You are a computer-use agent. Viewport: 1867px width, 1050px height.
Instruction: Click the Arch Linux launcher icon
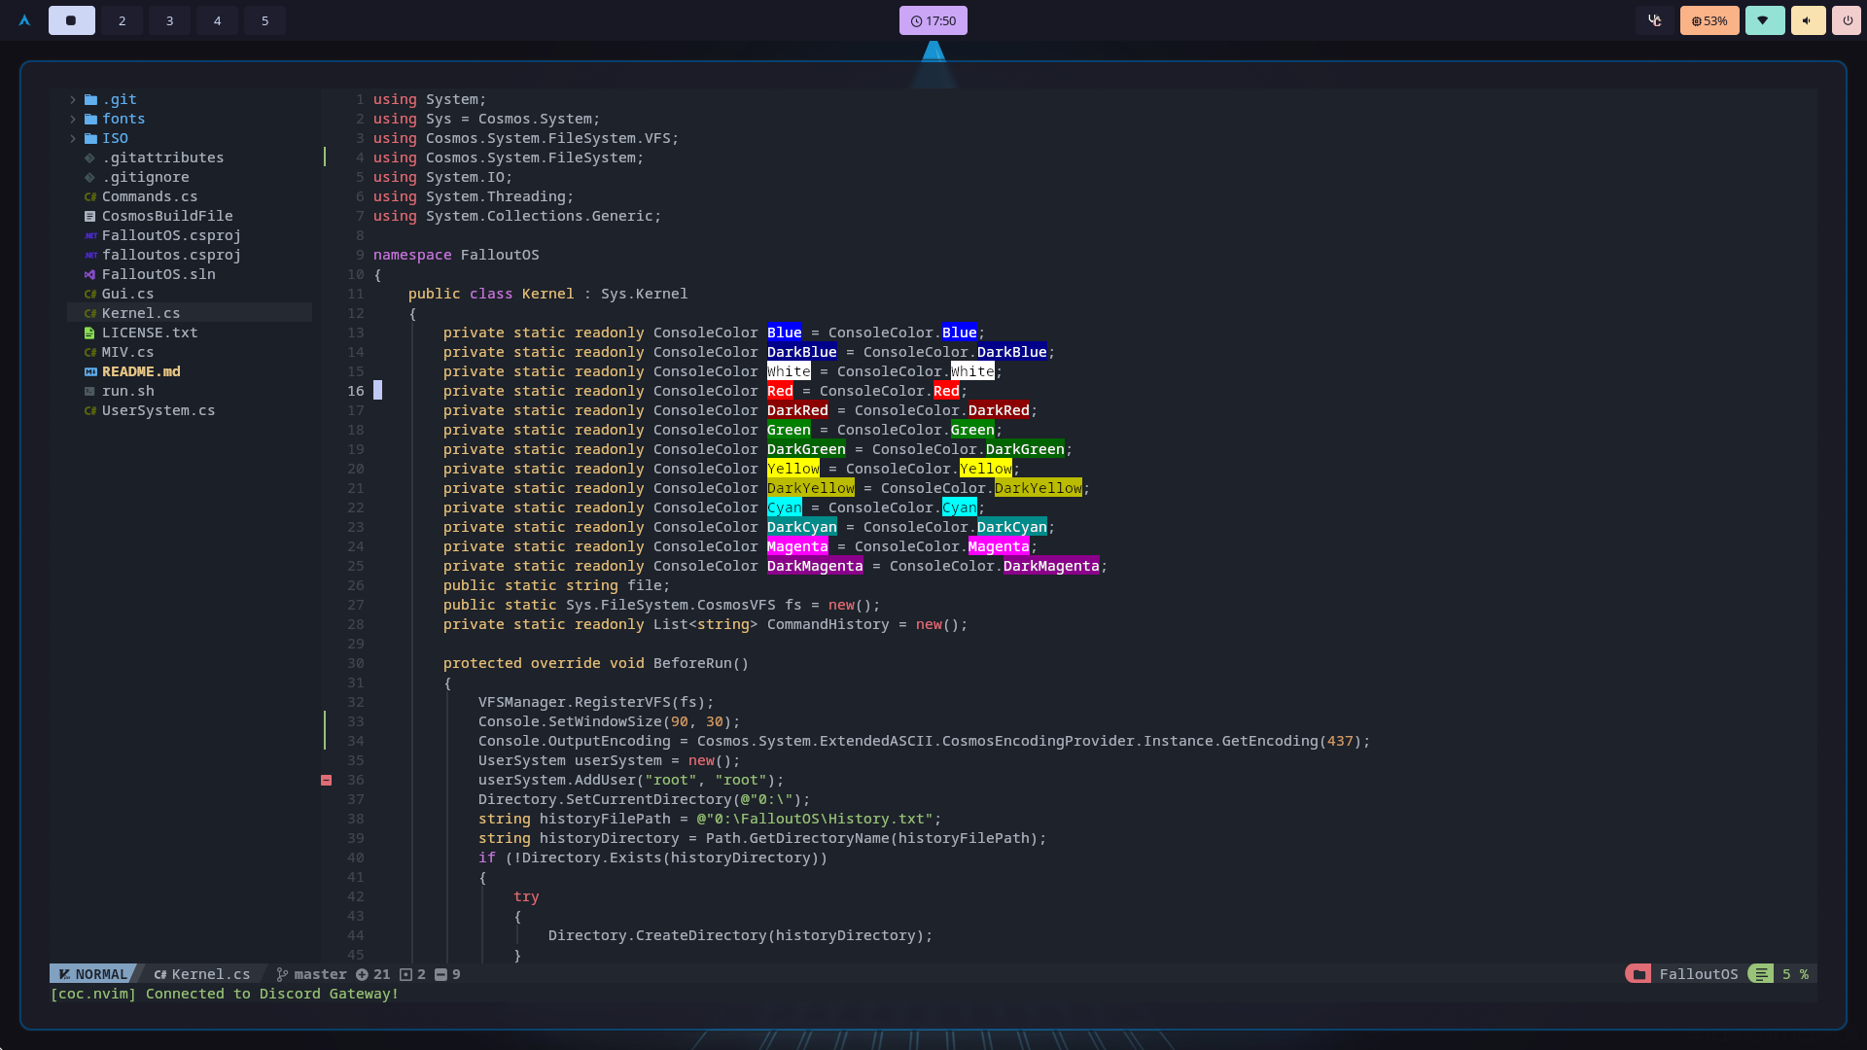(x=24, y=20)
